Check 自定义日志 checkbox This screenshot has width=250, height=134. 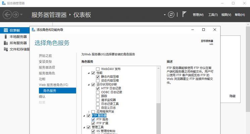pos(98,108)
